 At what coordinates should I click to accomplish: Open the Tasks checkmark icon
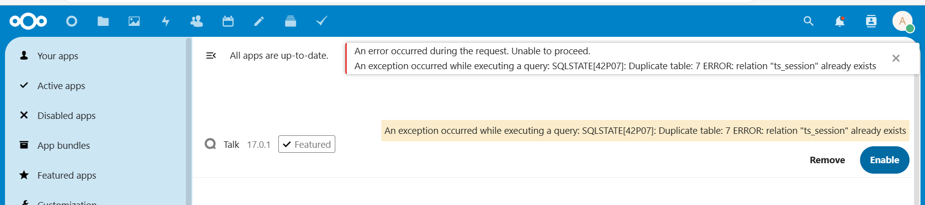321,21
